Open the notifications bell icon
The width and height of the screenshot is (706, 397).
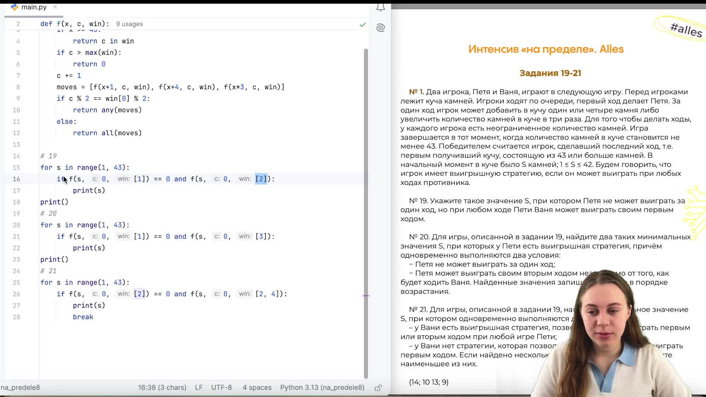(381, 7)
